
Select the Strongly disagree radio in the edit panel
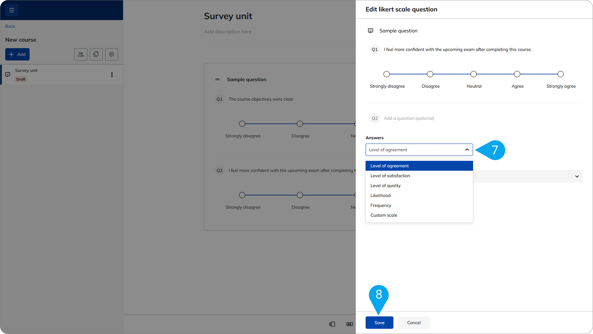coord(386,74)
